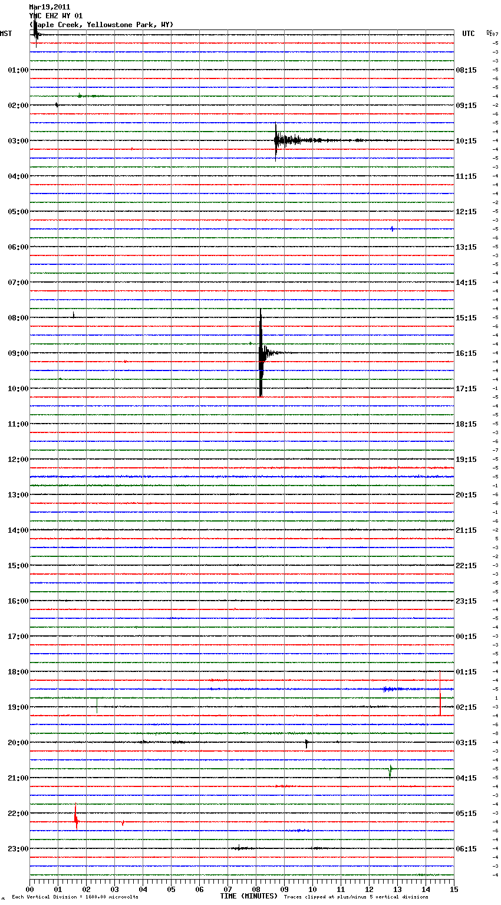Click the station code YMC EHZ WY 01

tap(56, 16)
